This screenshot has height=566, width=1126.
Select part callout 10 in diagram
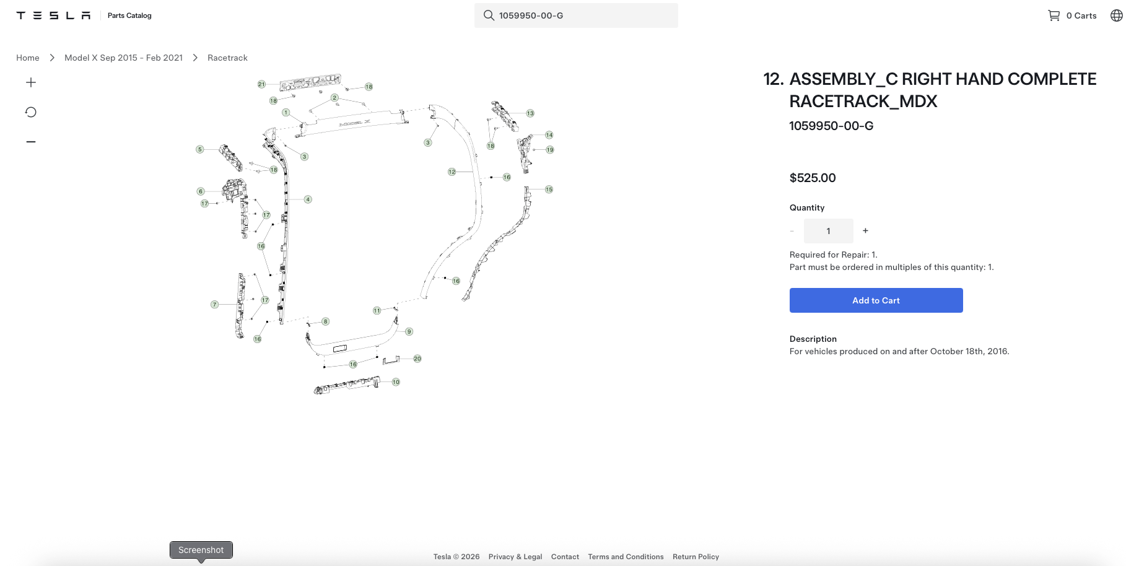[x=396, y=382]
